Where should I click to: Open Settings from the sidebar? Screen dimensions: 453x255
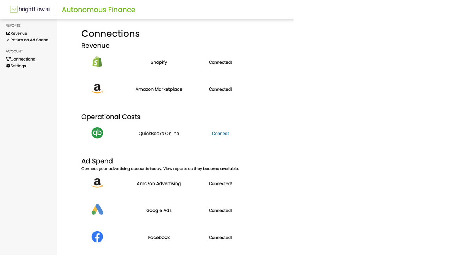(18, 66)
